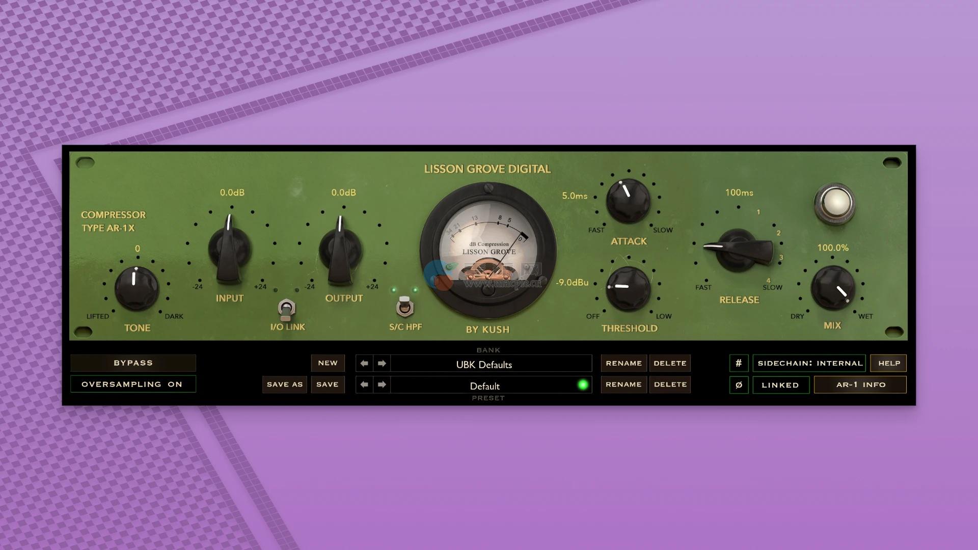Click the green preset indicator LED
Screen dimensions: 978x550
pos(583,384)
